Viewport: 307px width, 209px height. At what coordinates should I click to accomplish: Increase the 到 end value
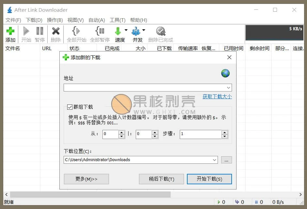(x=155, y=132)
